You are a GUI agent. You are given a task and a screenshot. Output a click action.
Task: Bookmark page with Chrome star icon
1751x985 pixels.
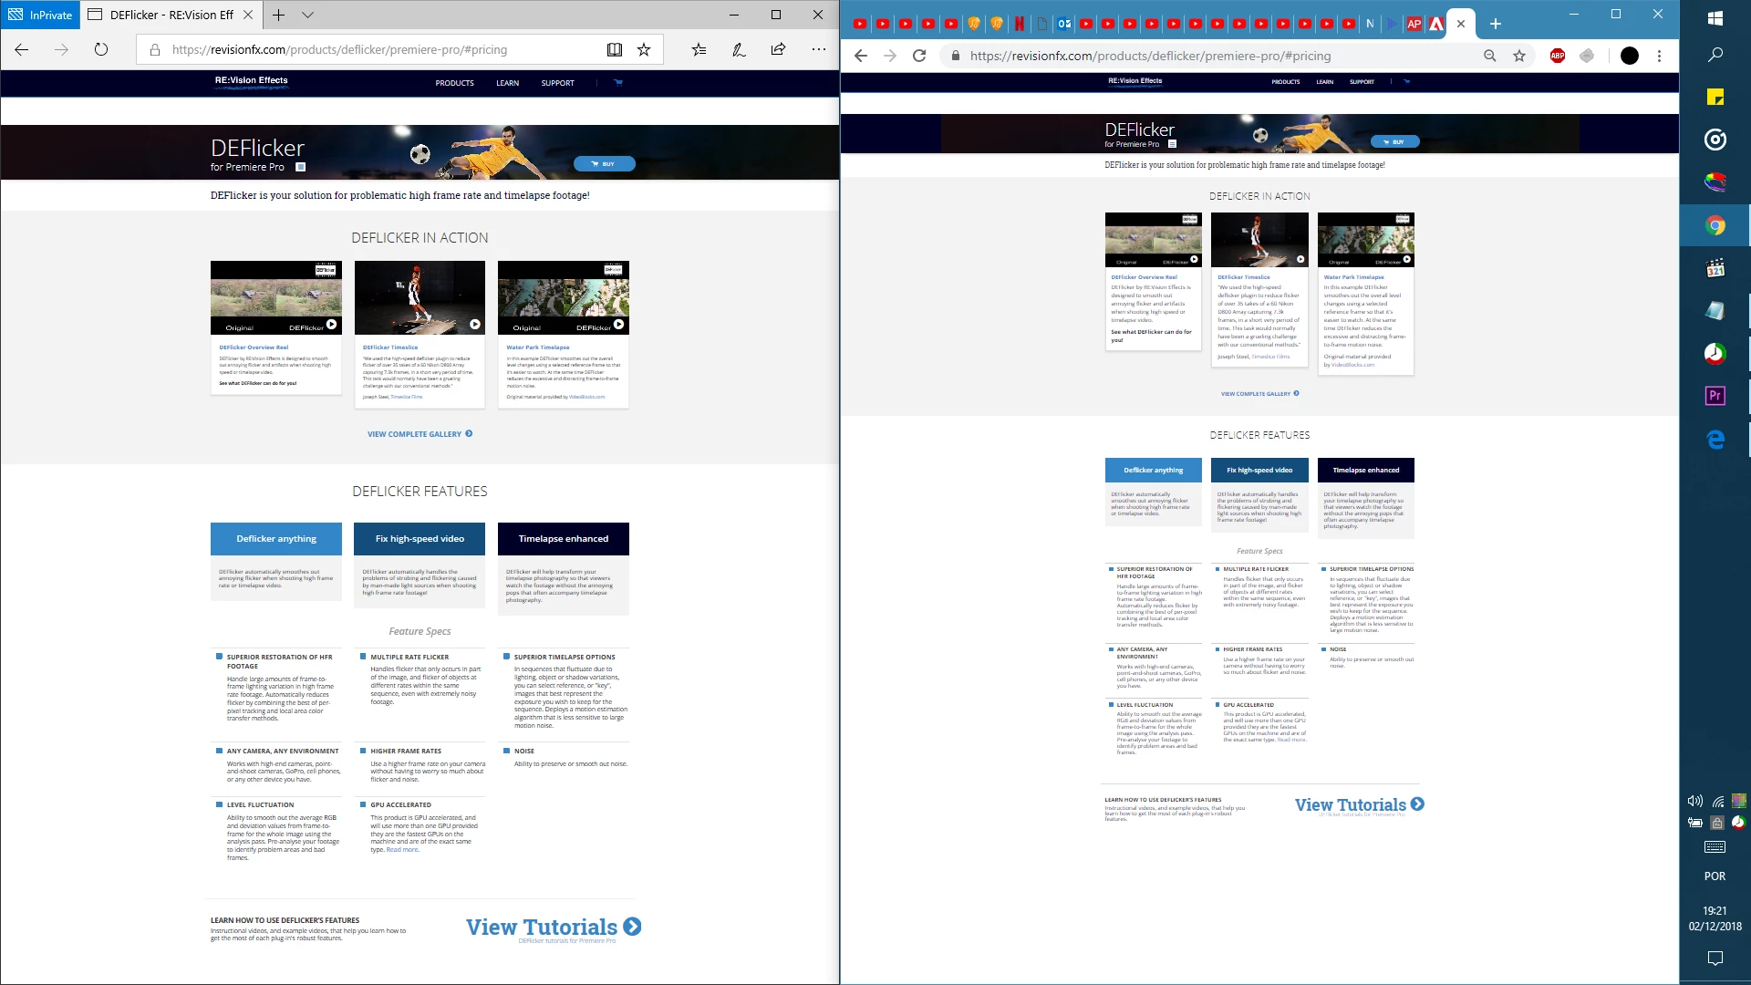tap(1519, 56)
